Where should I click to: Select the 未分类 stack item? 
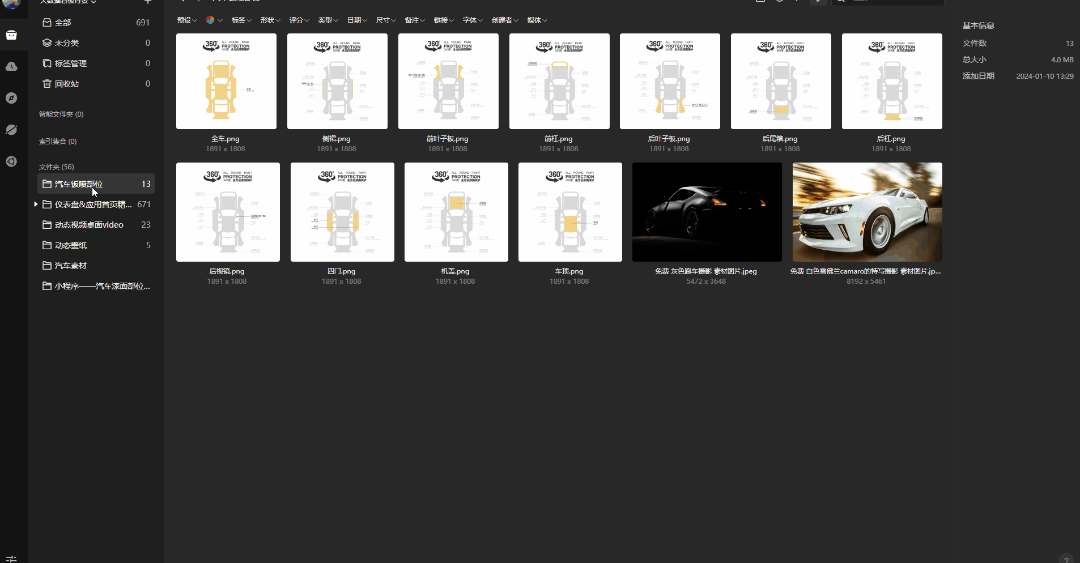[x=96, y=43]
